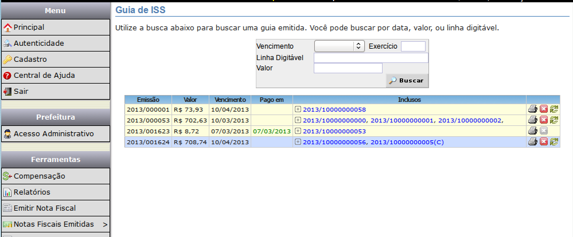Viewport: 573px width, 237px height.
Task: Open Notas Fiscais Emitidas submenu
Action: (x=54, y=224)
